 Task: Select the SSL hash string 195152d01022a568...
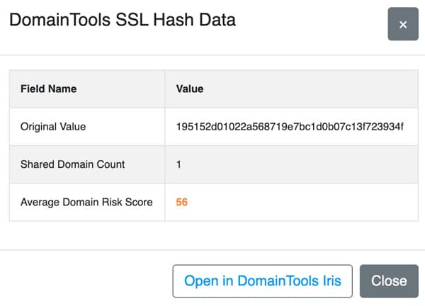point(290,127)
